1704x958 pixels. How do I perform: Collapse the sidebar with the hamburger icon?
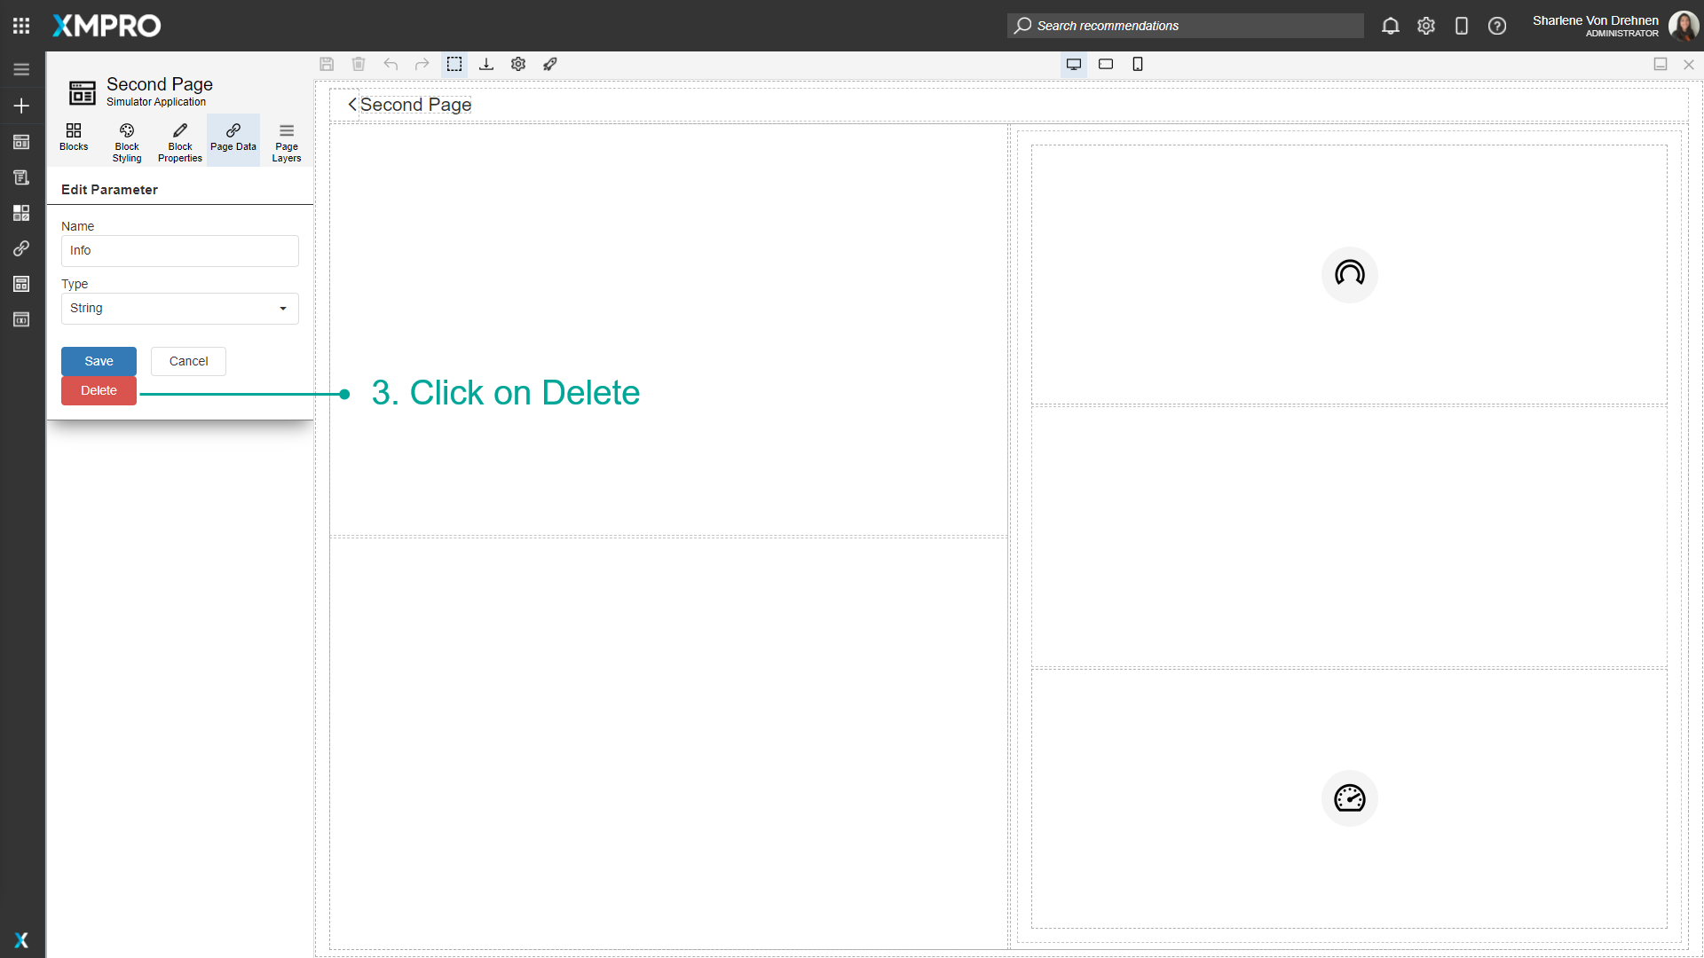tap(21, 68)
